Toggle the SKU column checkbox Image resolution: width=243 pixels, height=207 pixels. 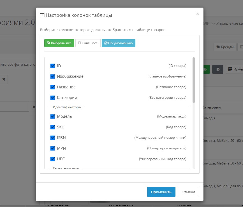(x=52, y=127)
